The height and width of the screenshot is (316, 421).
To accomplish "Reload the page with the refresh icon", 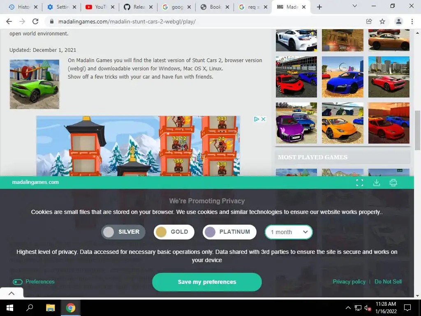I will point(35,21).
